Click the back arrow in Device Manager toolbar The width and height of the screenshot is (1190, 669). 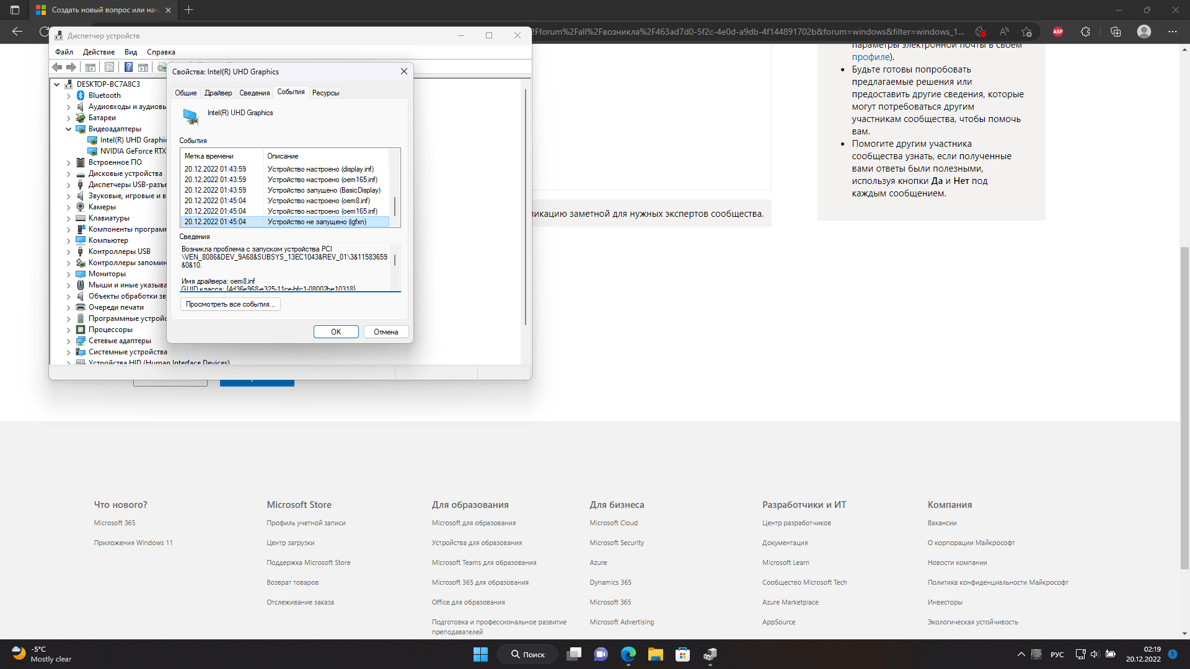click(57, 67)
